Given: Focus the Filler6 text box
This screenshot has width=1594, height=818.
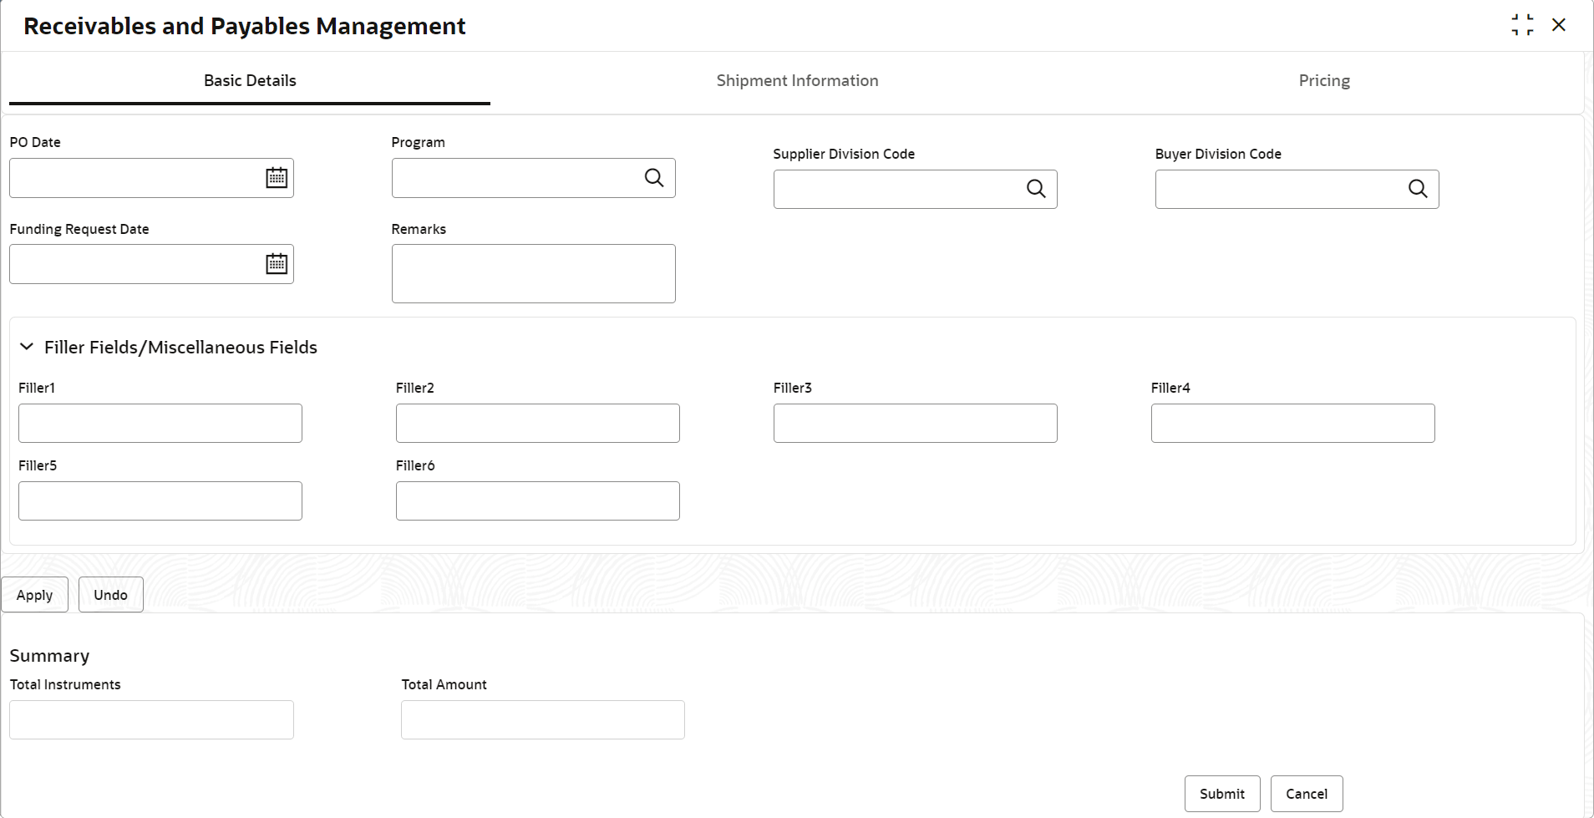Looking at the screenshot, I should pos(537,501).
